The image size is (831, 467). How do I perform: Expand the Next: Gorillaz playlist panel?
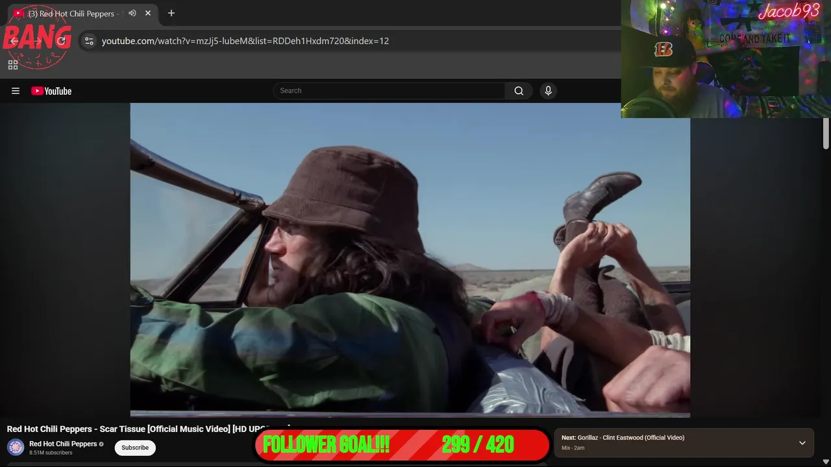tap(802, 443)
